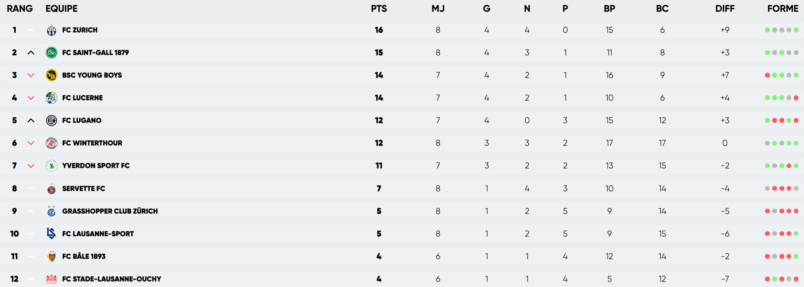Click the FC Lucerne club logo
Image resolution: width=804 pixels, height=287 pixels.
tap(51, 98)
